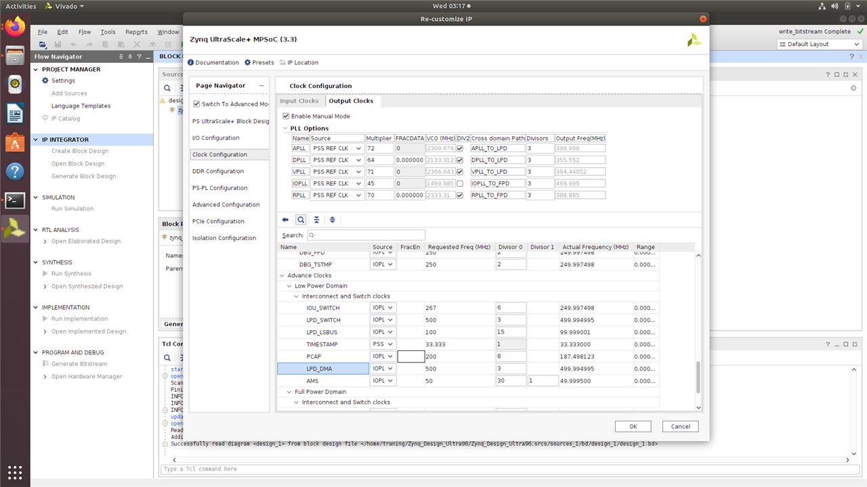The image size is (867, 487).
Task: Toggle DIV2 checkbox for APLL
Action: pos(461,149)
